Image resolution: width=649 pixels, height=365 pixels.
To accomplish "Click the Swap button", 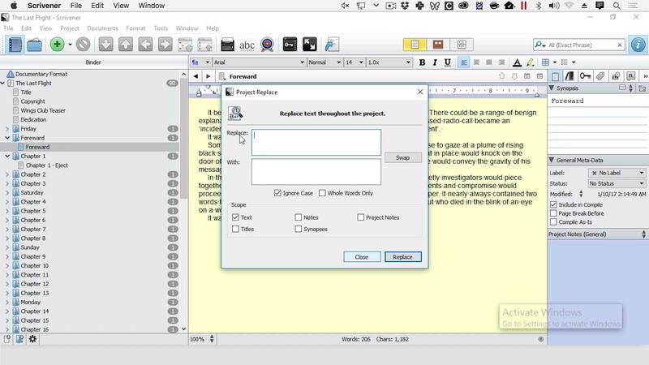I will [402, 157].
